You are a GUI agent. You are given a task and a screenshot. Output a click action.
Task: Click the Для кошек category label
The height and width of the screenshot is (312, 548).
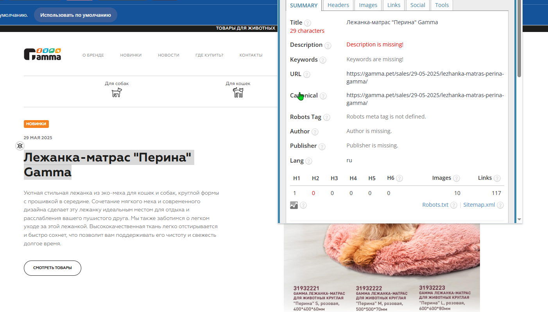click(238, 83)
